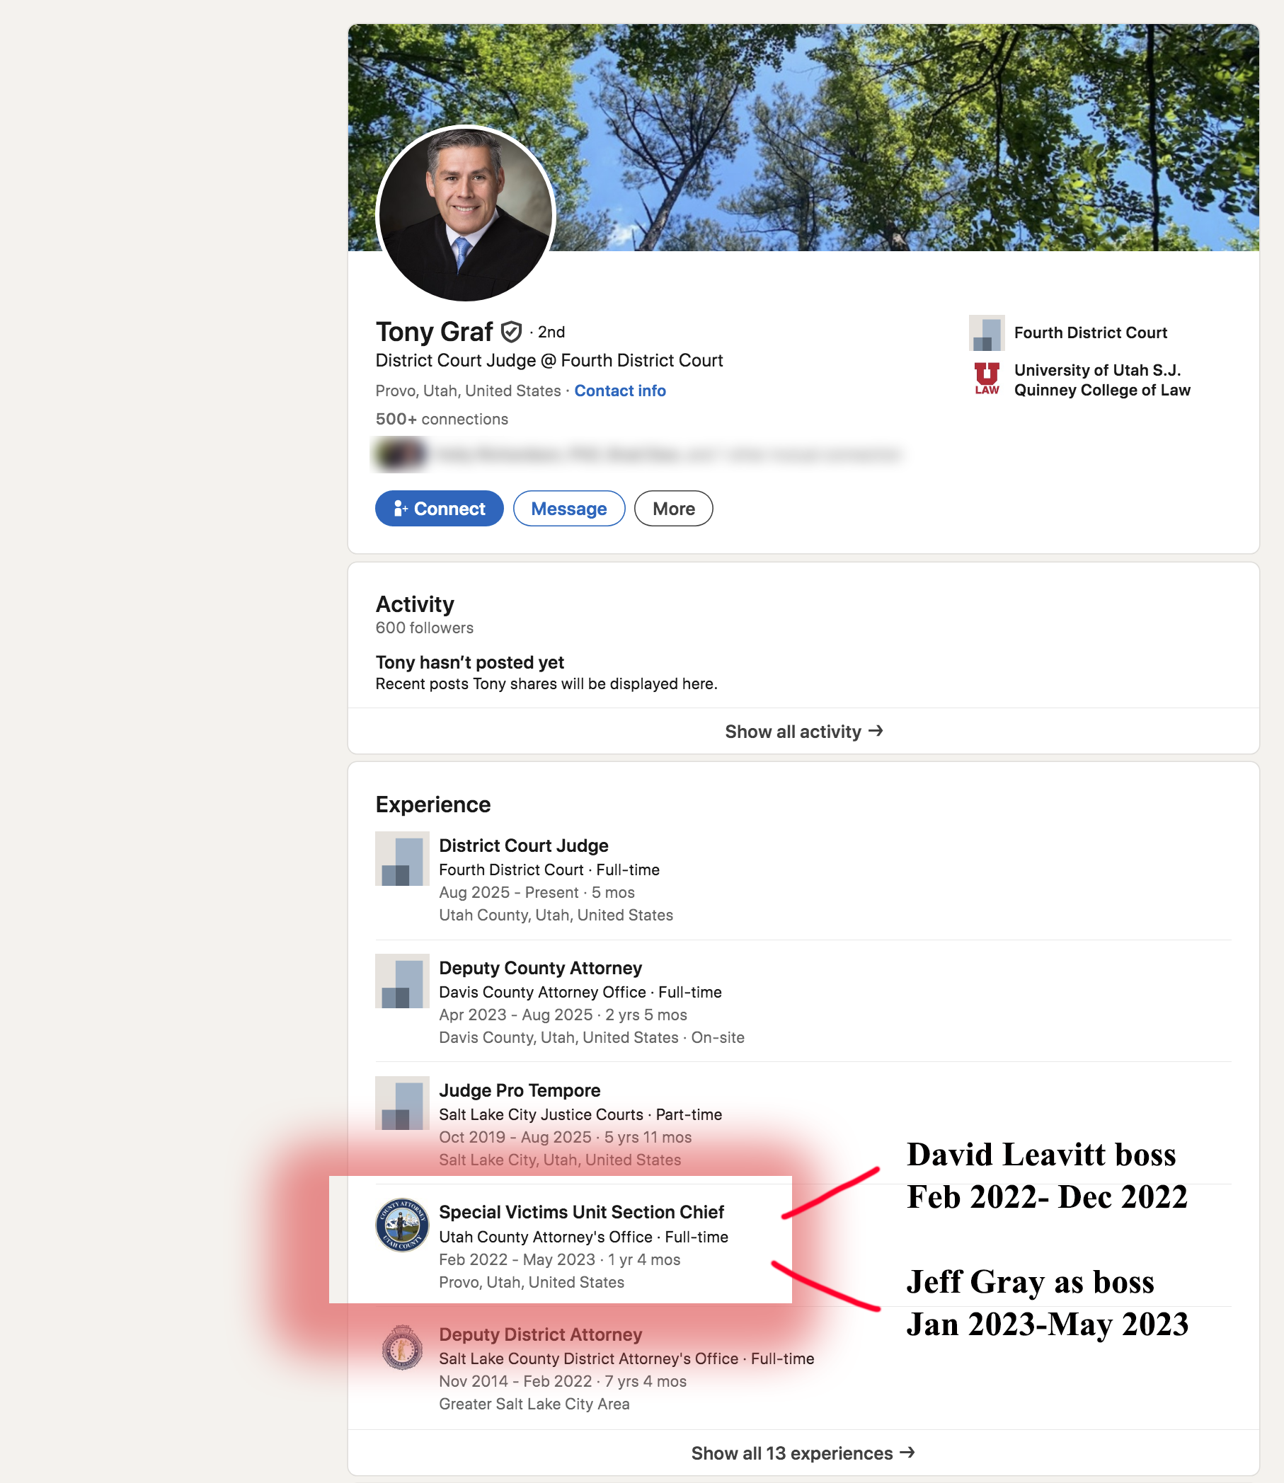Open the Fourth District Court company logo
This screenshot has width=1284, height=1483.
click(986, 333)
